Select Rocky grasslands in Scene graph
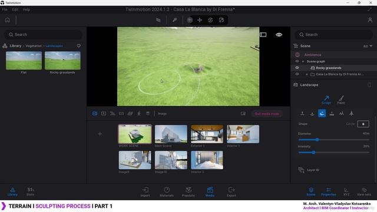The image size is (377, 212). click(x=329, y=68)
